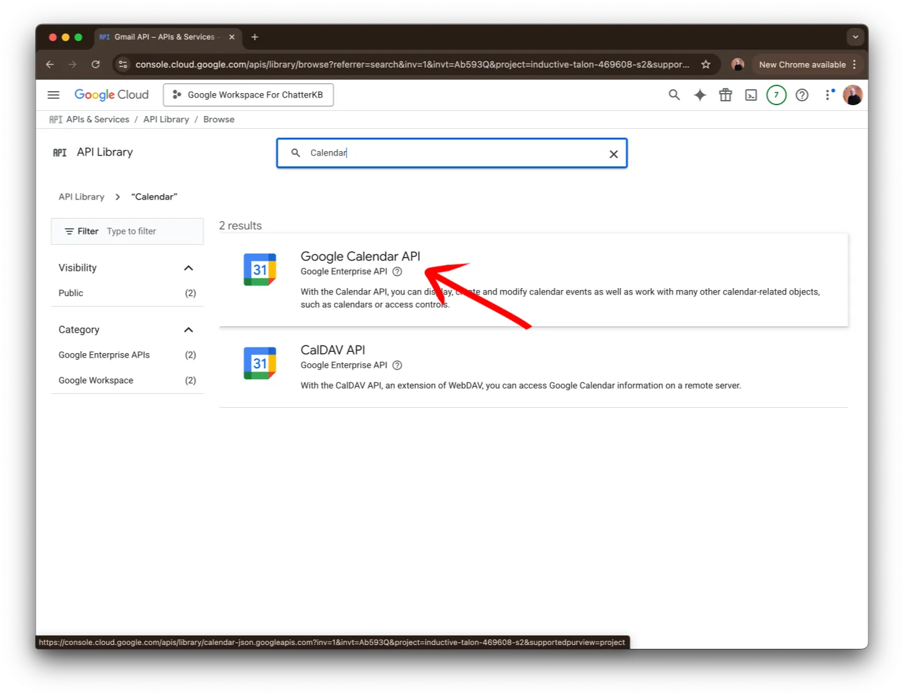904x696 pixels.
Task: Click the browser forward arrow
Action: 73,64
